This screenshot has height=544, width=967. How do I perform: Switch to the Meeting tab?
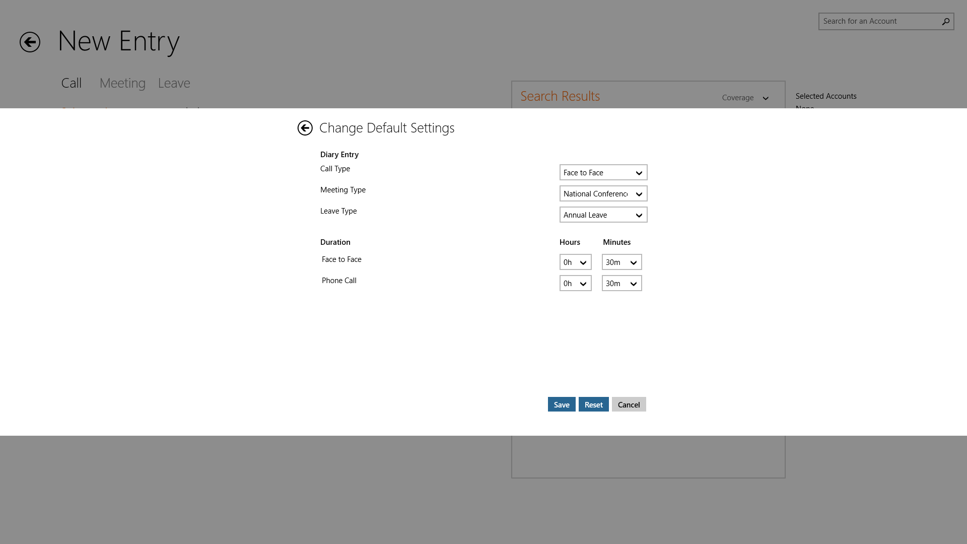tap(122, 83)
